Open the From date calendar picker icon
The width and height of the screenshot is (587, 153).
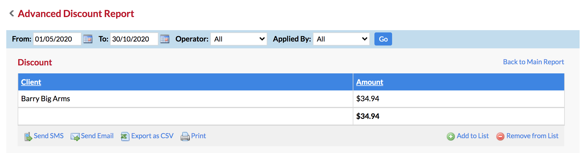point(88,39)
